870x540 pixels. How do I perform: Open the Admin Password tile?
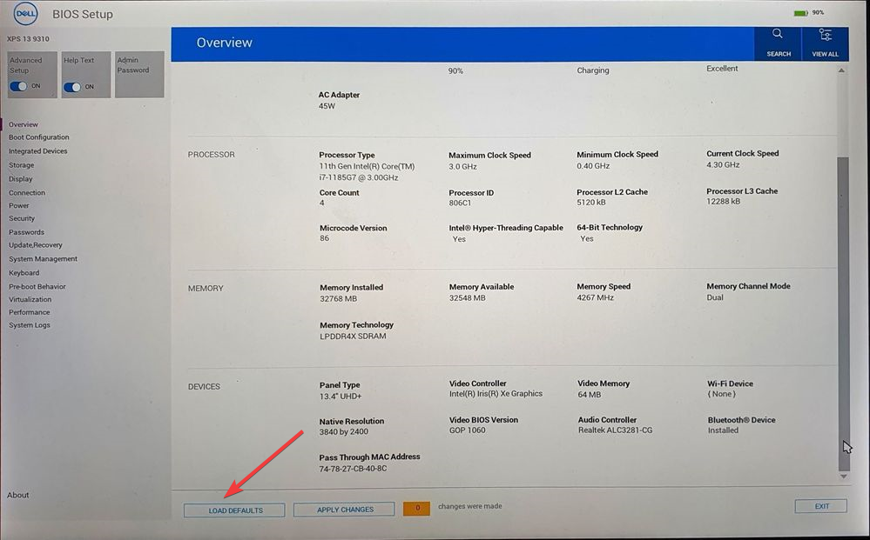[139, 75]
